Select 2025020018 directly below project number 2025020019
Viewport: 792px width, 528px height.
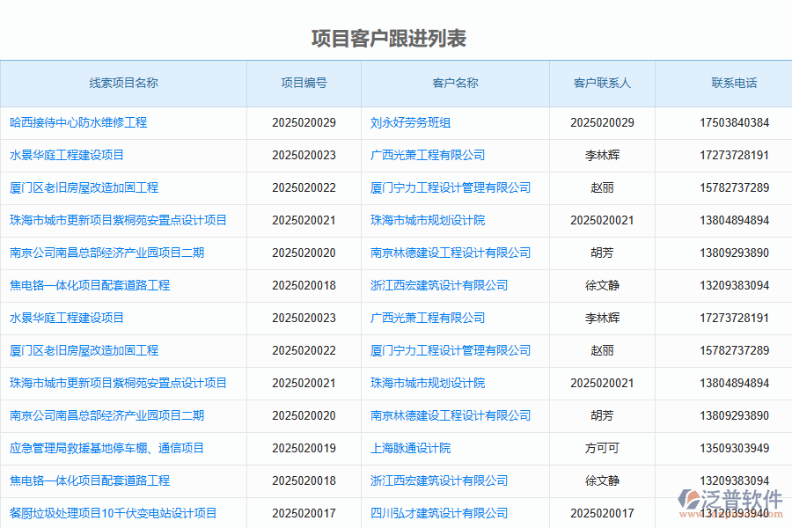304,480
